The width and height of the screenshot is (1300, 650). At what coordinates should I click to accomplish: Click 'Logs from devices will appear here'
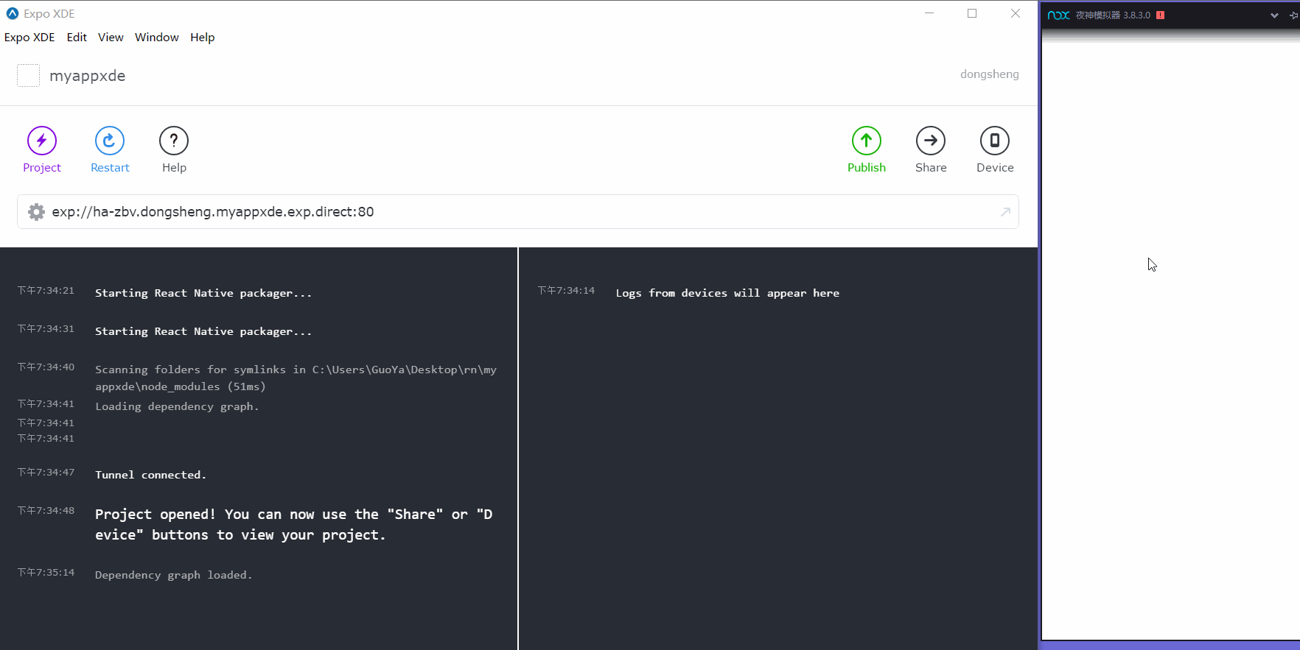coord(727,293)
